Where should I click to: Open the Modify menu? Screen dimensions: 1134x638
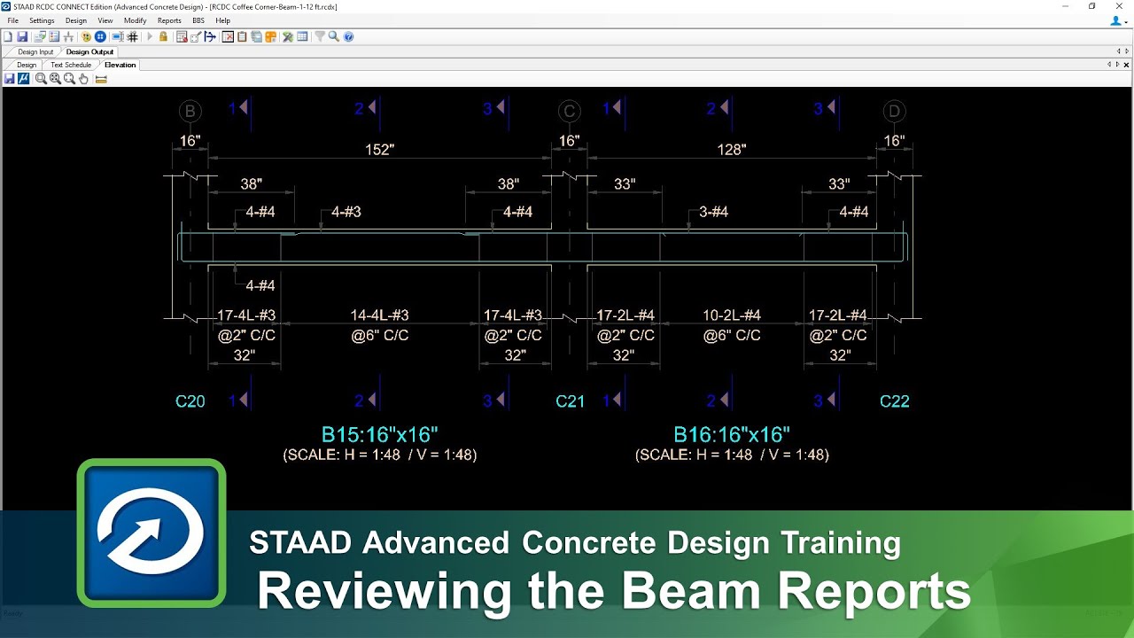136,20
